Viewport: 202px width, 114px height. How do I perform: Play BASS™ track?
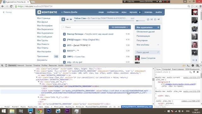[x=64, y=51]
